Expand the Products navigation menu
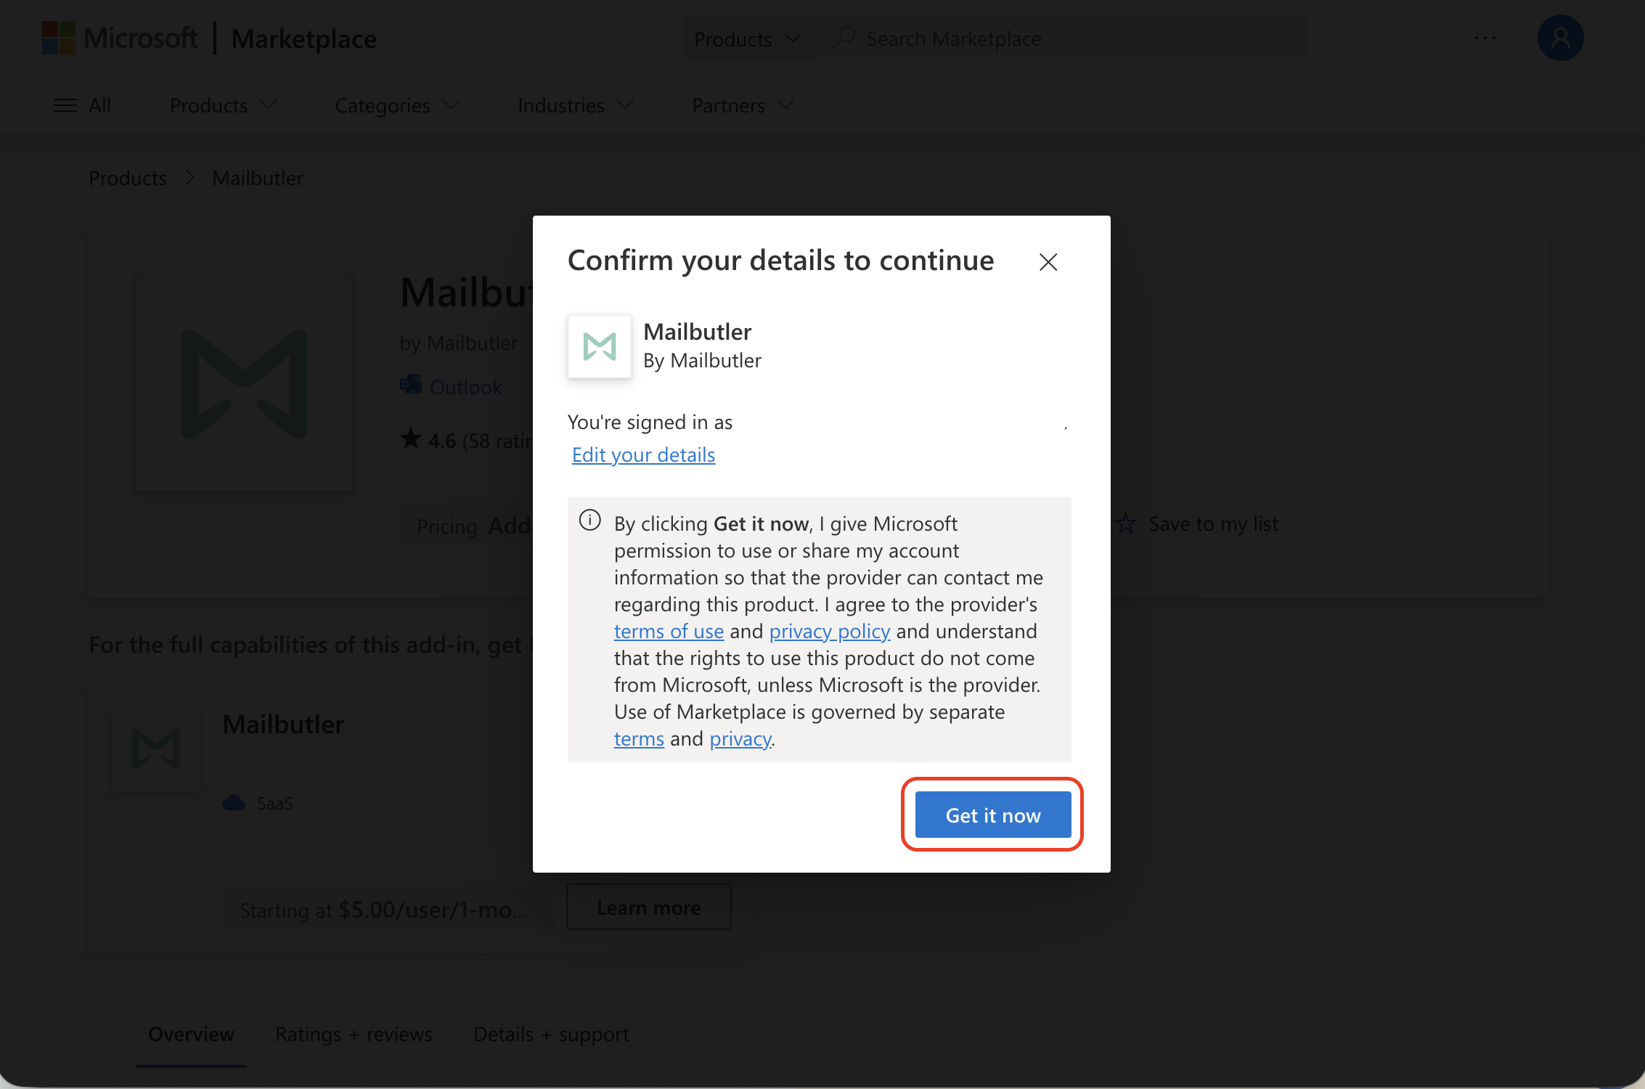The height and width of the screenshot is (1089, 1645). (224, 106)
